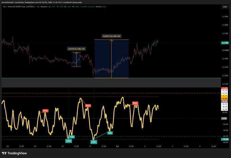
Task: Click the 0,3800 price axis value
Action: tap(225, 25)
